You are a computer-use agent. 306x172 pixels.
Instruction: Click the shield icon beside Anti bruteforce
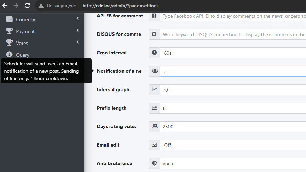155,163
